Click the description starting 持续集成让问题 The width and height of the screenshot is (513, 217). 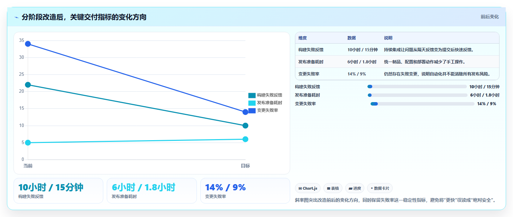pyautogui.click(x=429, y=50)
